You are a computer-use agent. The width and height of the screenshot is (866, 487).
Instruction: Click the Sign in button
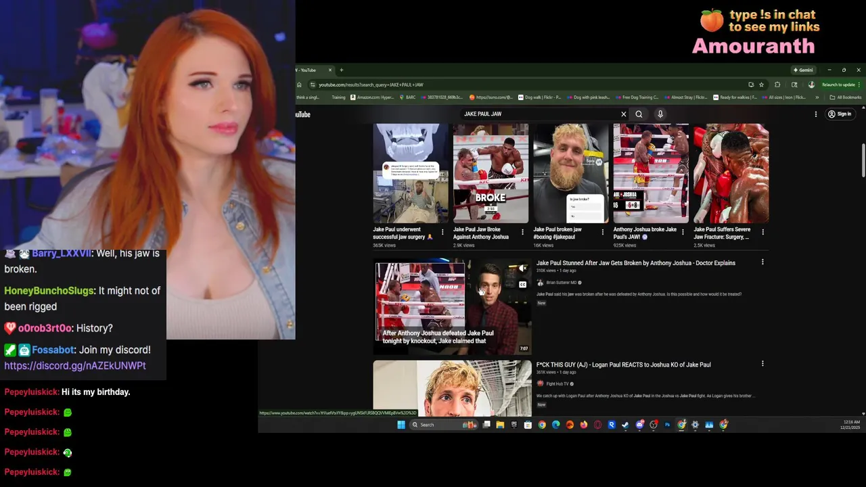tap(840, 114)
